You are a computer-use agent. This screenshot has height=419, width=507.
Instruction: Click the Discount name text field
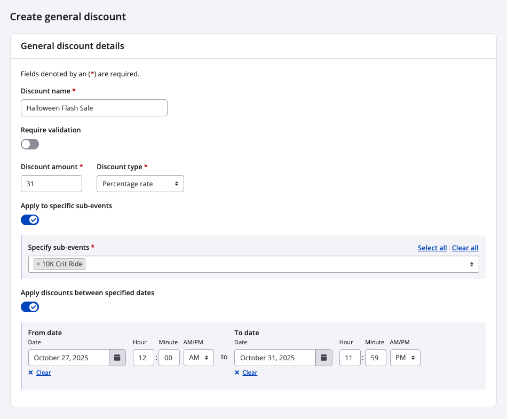(94, 108)
